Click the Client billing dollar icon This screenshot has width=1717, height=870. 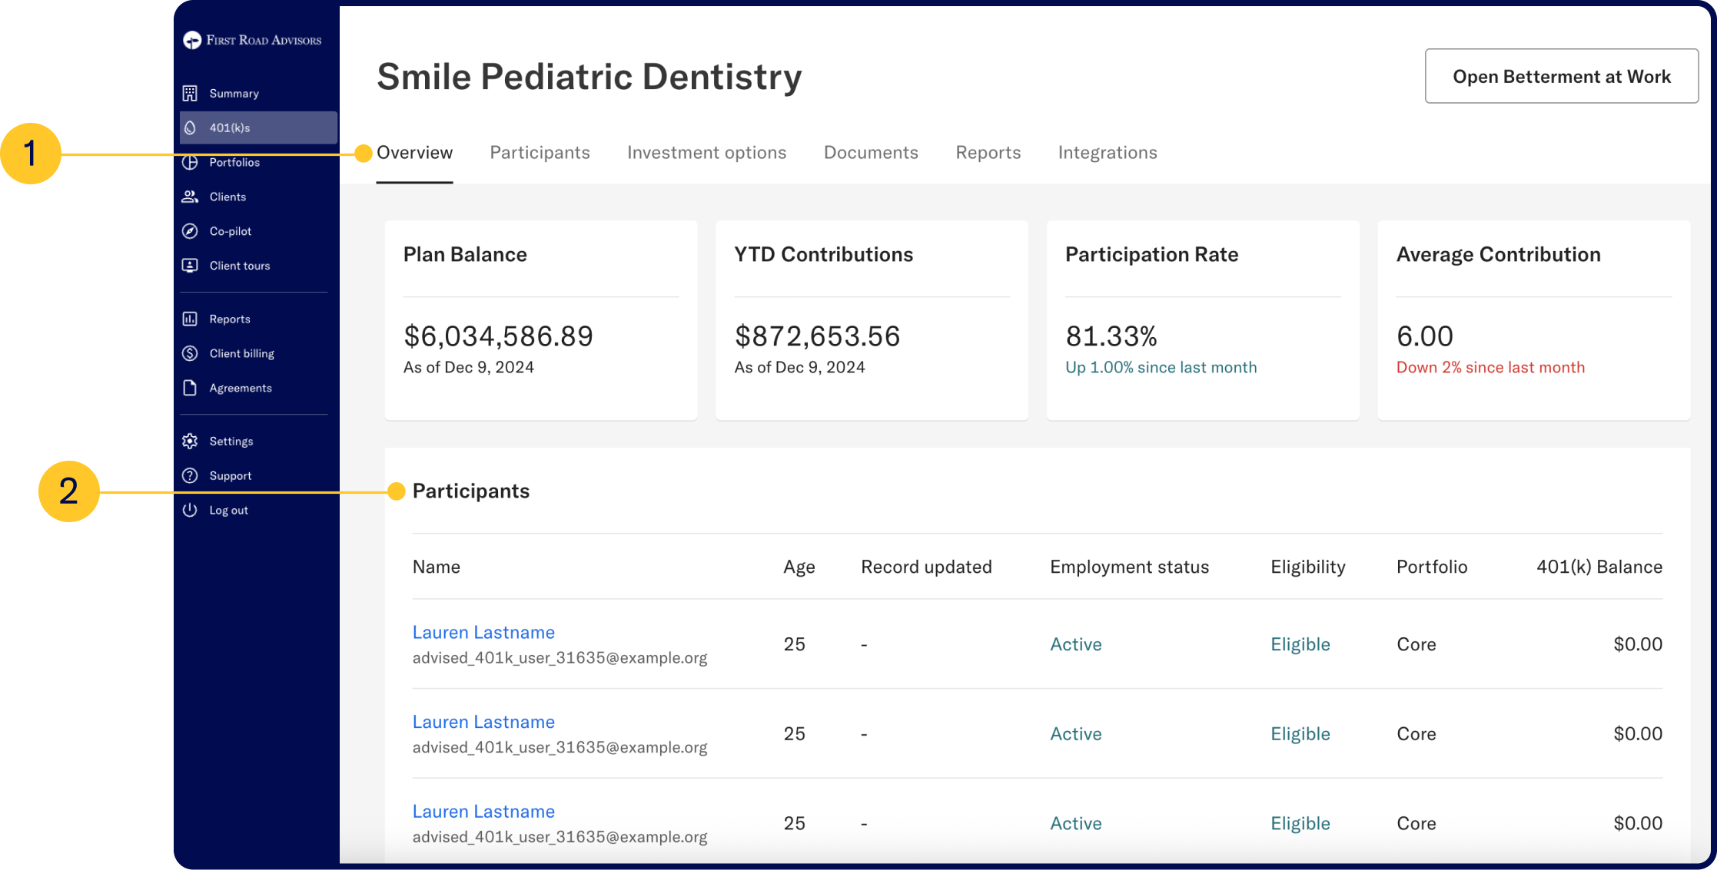click(190, 353)
